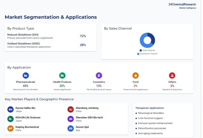Click the green Health Products icon

click(62, 76)
